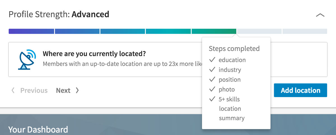Click the Previous left arrow chevron

[x=13, y=90]
